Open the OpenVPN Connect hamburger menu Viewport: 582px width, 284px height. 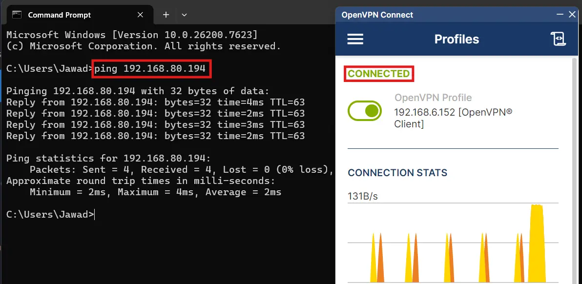(355, 39)
